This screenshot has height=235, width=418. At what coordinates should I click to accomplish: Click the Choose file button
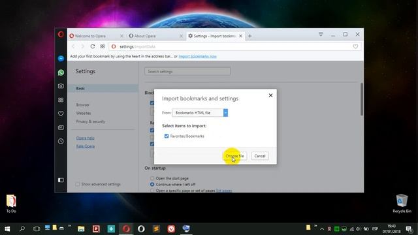coord(234,156)
